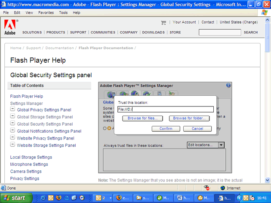This screenshot has height=203, width=271.
Task: Open the shopping cart icon
Action: (163, 22)
